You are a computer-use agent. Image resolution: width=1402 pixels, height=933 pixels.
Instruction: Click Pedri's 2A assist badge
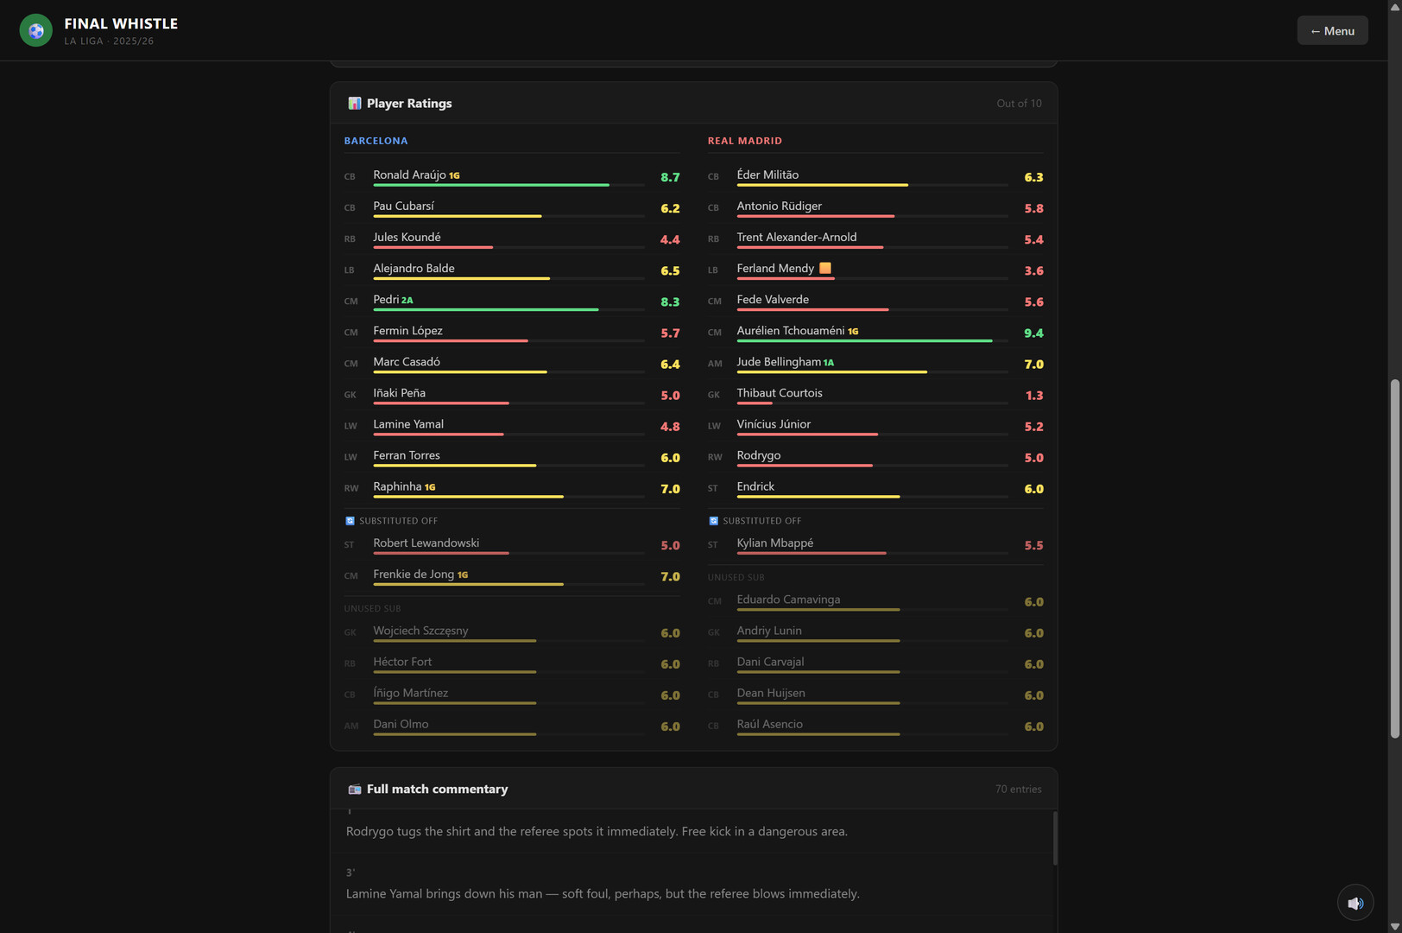coord(407,301)
